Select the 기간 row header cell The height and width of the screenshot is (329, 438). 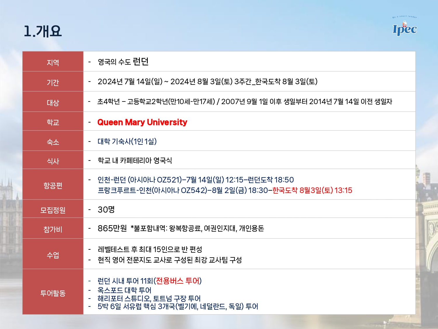tap(53, 82)
